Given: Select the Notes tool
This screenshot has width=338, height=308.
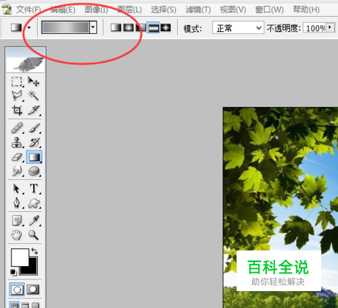Looking at the screenshot, I should [17, 221].
